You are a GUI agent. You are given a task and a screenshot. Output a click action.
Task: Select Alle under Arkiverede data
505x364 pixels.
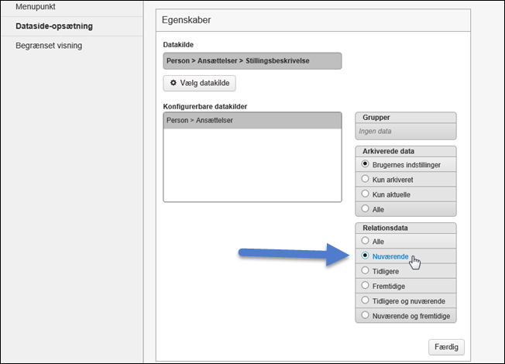coord(365,209)
